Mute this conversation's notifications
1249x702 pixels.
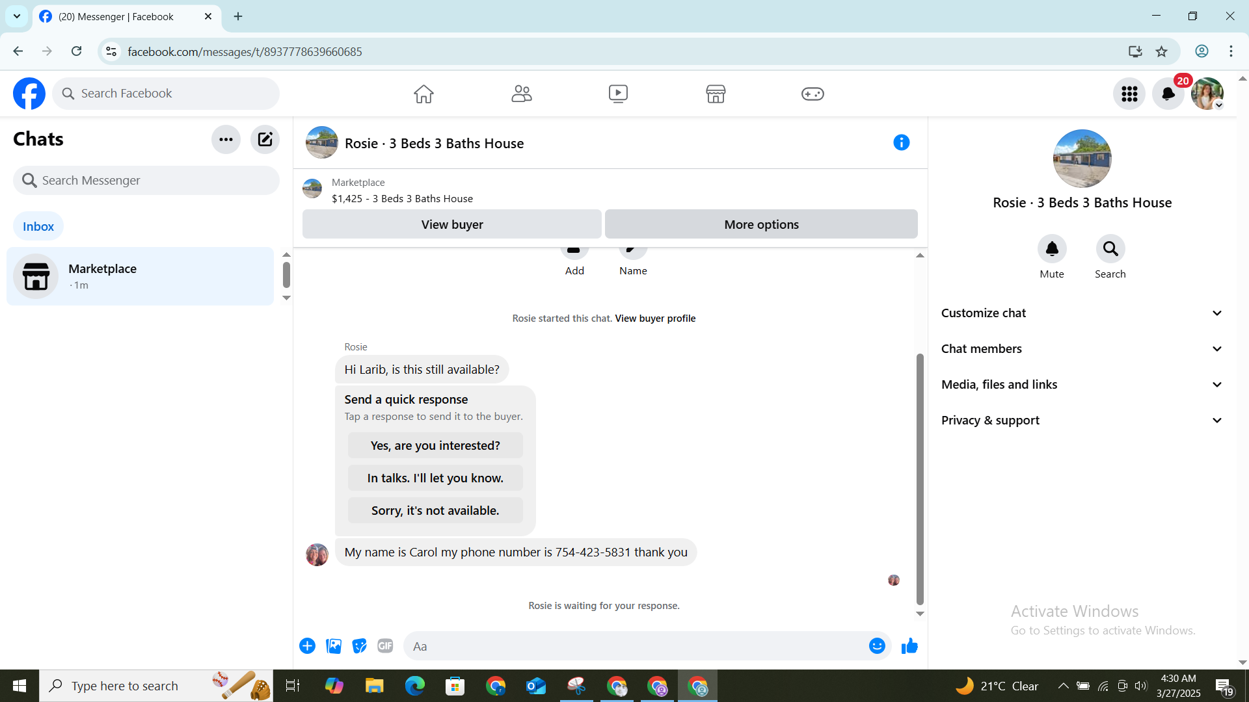click(x=1051, y=249)
